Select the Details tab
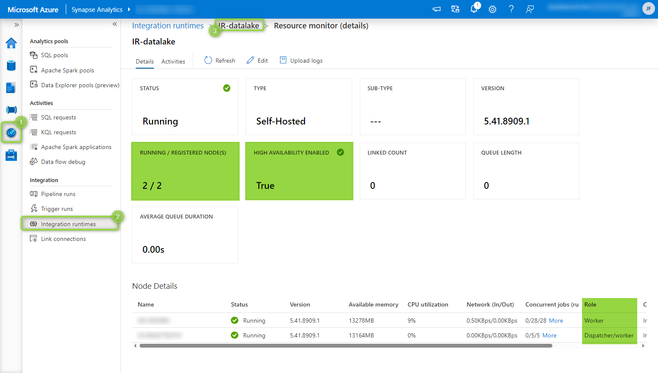 [x=145, y=61]
